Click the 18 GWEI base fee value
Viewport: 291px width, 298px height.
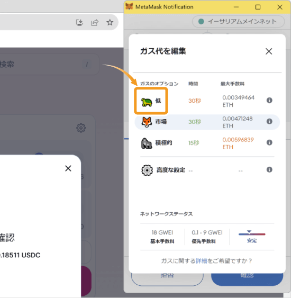162,232
